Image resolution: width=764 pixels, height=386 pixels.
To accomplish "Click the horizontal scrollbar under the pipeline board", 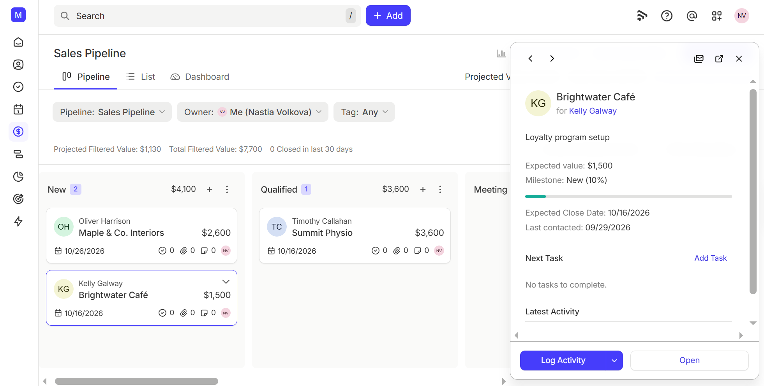I will tap(136, 381).
